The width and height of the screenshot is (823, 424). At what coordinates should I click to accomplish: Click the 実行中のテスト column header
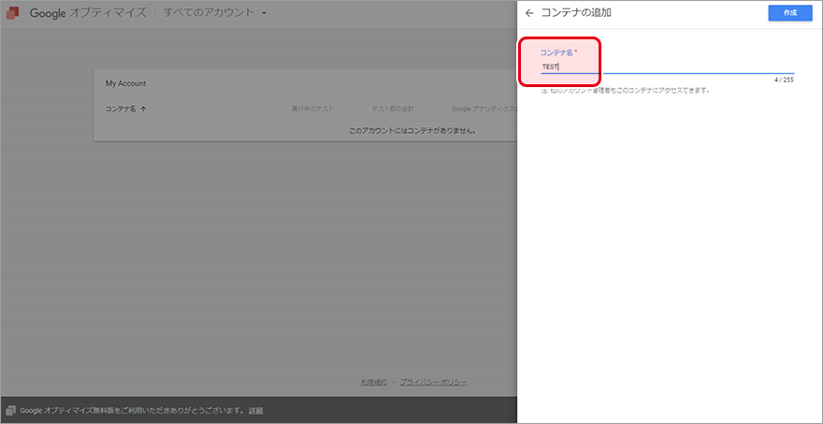click(x=312, y=109)
